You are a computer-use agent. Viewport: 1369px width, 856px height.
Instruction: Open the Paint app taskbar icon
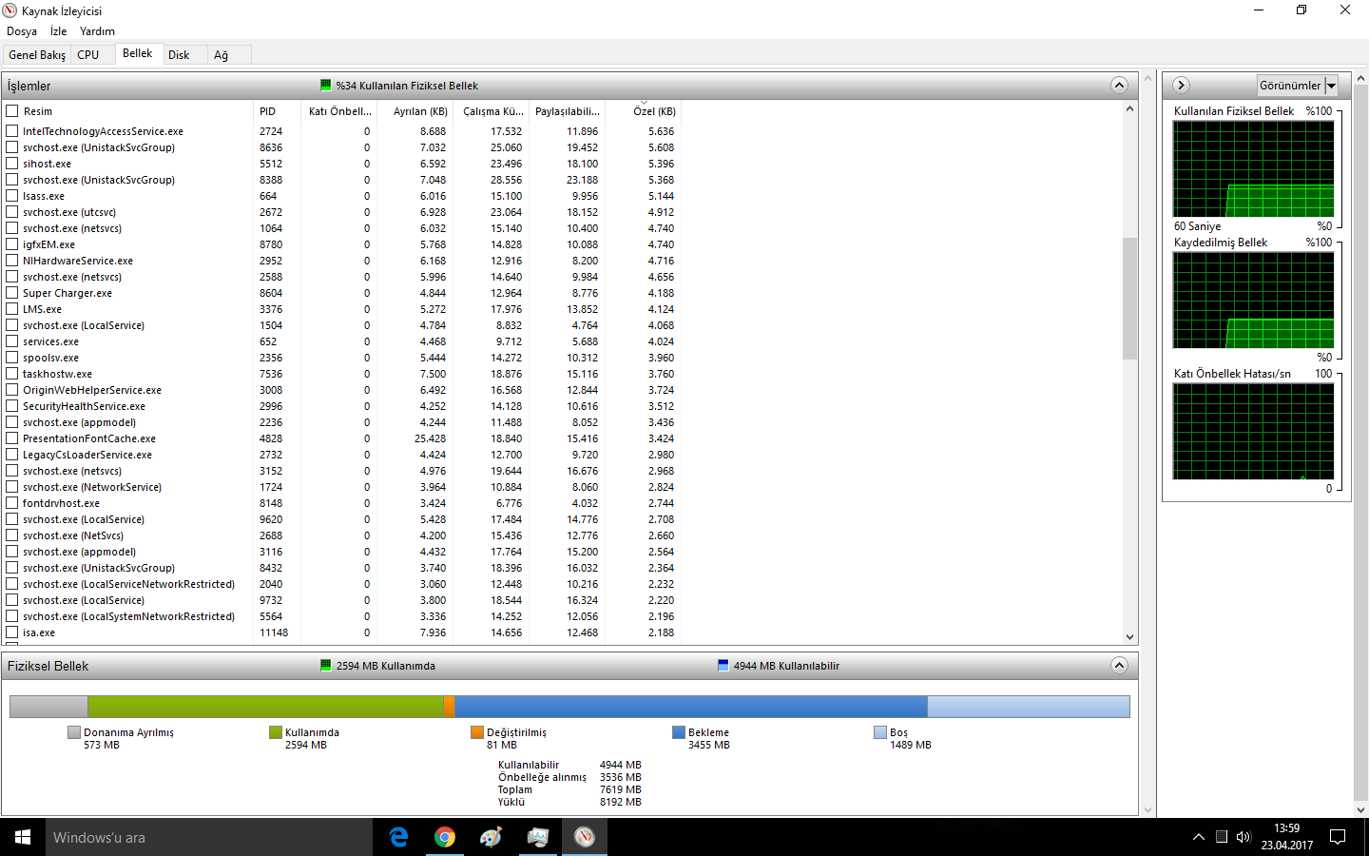click(x=491, y=837)
